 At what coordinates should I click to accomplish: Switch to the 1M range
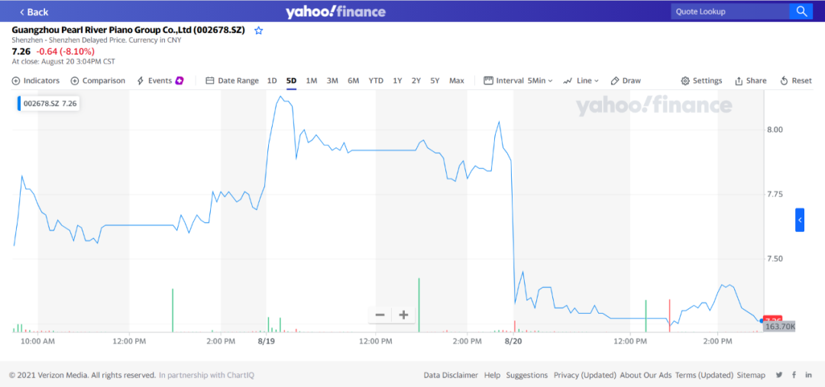[312, 81]
